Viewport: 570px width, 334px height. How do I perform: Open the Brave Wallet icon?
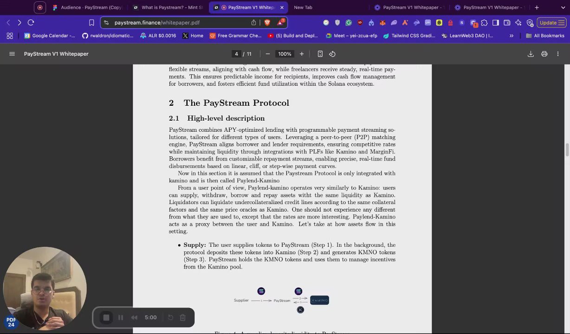[507, 22]
